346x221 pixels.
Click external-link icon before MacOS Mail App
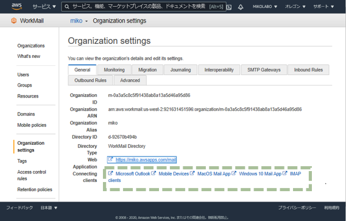(x=192, y=174)
